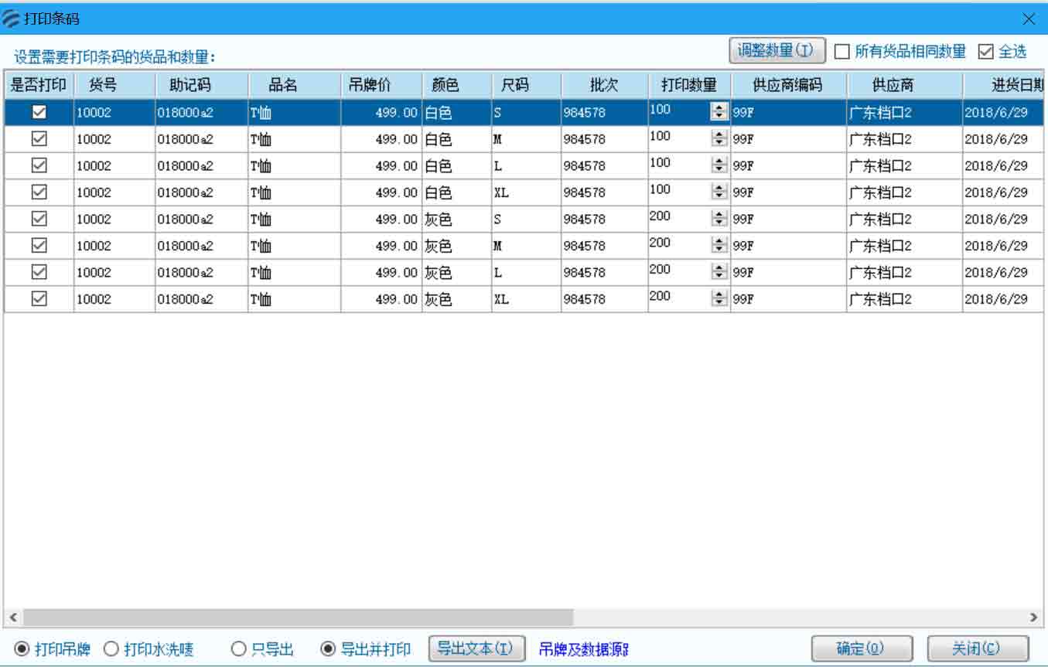1048x667 pixels.
Task: Uncheck print checkbox for 白色 L row
Action: point(39,165)
